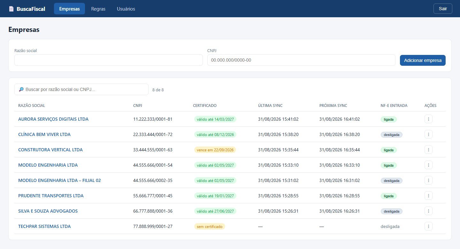Click the Sair button
The image size is (460, 249).
pyautogui.click(x=443, y=9)
